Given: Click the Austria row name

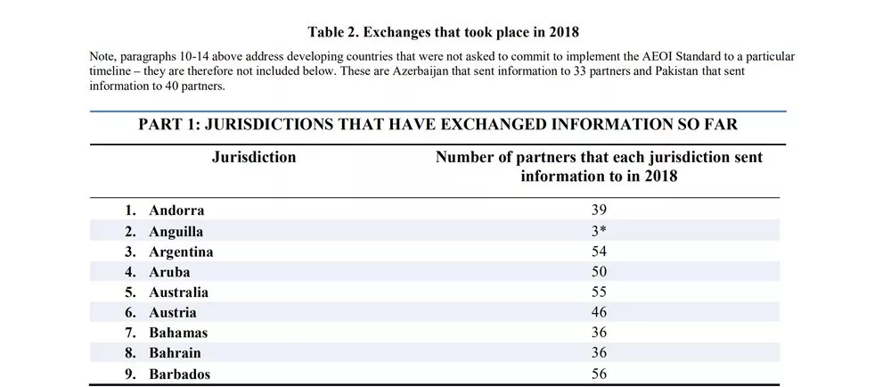Looking at the screenshot, I should [x=173, y=313].
